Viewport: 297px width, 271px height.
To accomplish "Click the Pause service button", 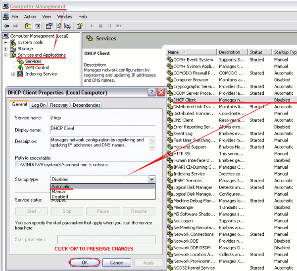I will [x=102, y=211].
